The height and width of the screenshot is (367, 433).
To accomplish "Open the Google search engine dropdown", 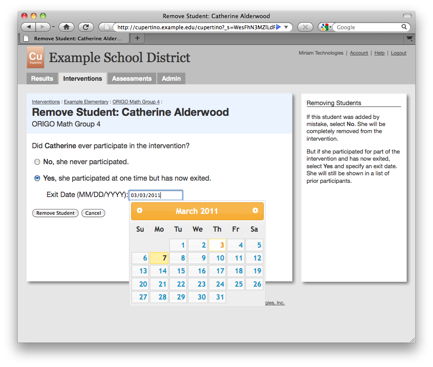I will click(325, 27).
